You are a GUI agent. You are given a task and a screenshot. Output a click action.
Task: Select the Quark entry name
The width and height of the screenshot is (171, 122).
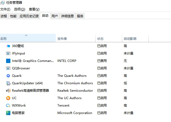(x=17, y=76)
